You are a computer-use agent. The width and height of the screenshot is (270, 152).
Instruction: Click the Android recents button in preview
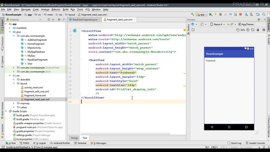(x=246, y=127)
